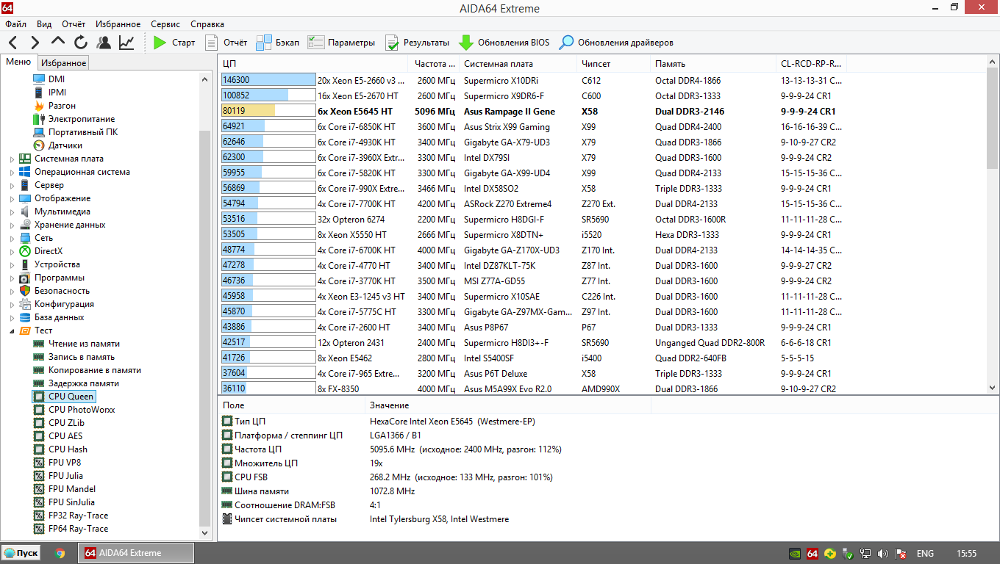This screenshot has height=564, width=1000.
Task: Refresh the page with the circular arrow icon
Action: point(81,43)
